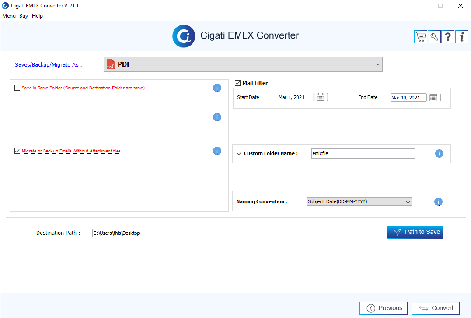
Task: Expand the Saves/Backup/Migrate As dropdown
Action: [243, 64]
